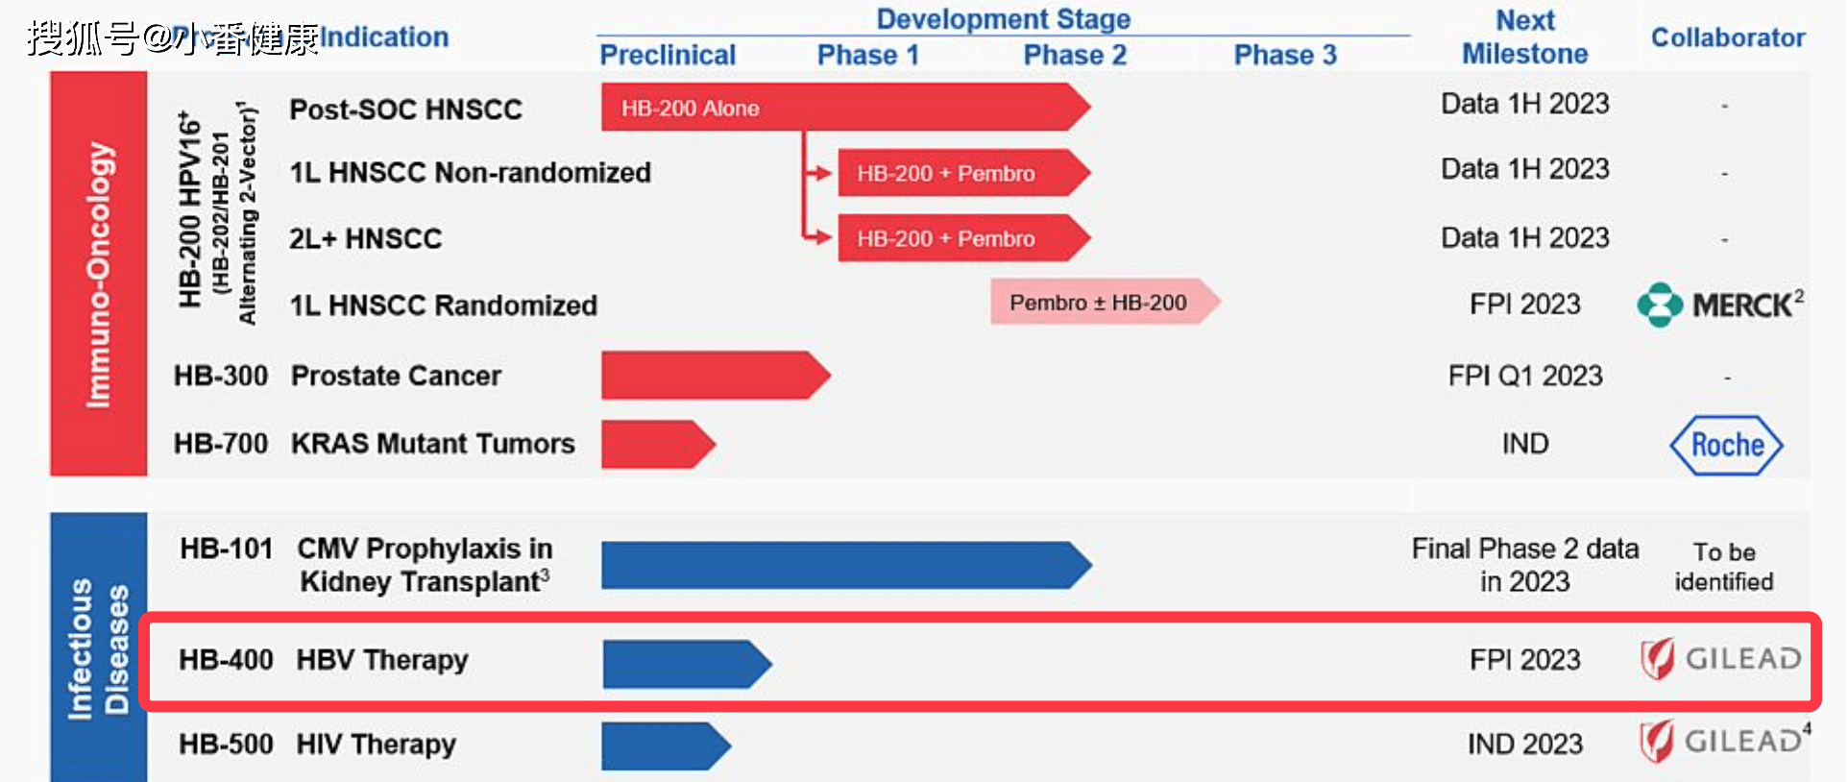Click the Gilead logo in HB-500 row
This screenshot has height=782, width=1848.
1719,742
